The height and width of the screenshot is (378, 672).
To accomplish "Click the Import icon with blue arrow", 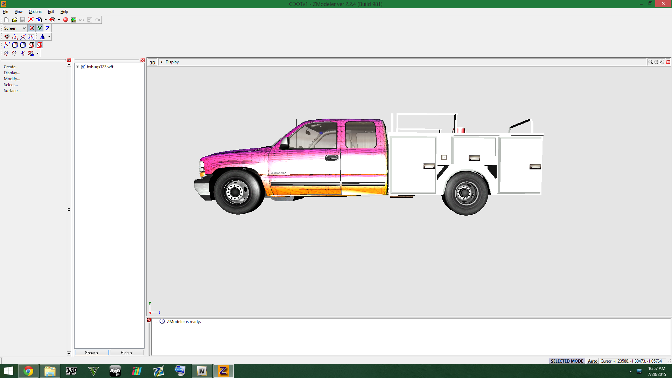I will point(39,20).
